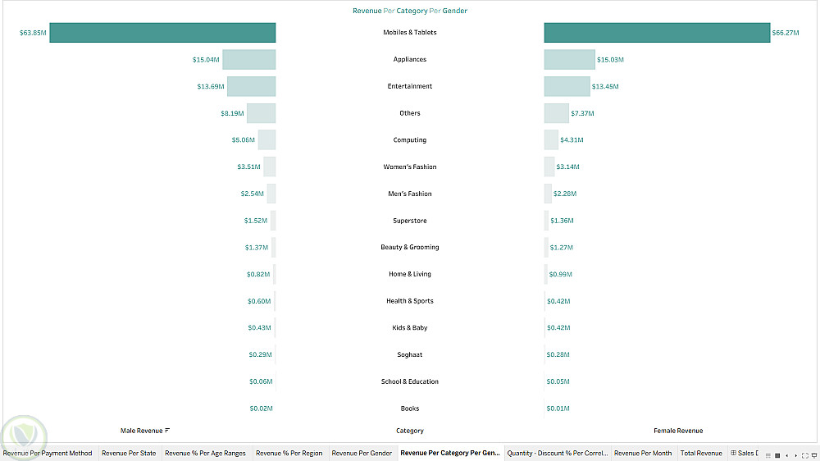820x461 pixels.
Task: Show the filmstrip view icon
Action: tap(776, 454)
